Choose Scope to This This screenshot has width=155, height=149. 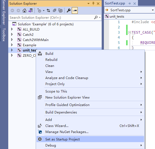(90, 91)
